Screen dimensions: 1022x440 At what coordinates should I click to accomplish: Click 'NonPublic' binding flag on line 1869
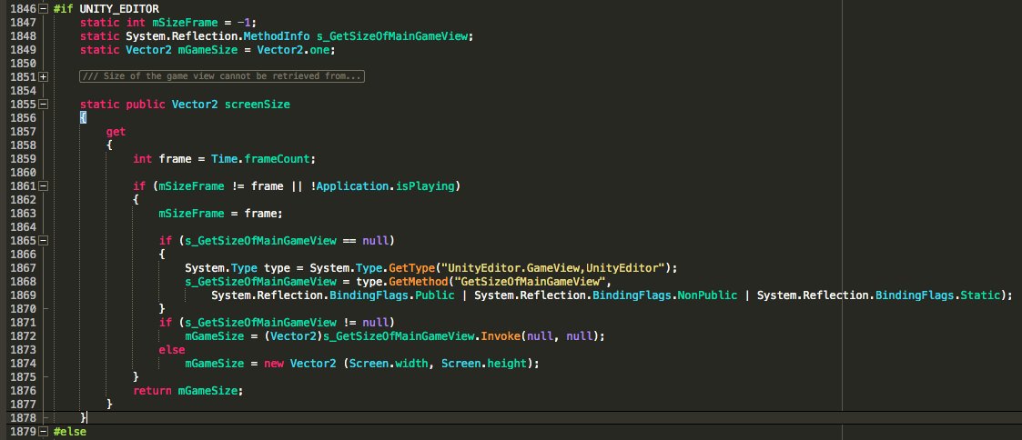pyautogui.click(x=707, y=295)
